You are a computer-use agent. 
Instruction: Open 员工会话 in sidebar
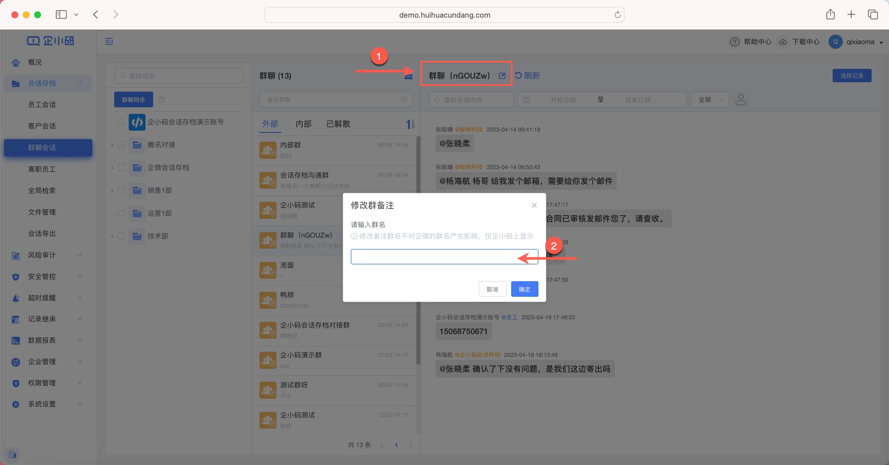click(42, 104)
